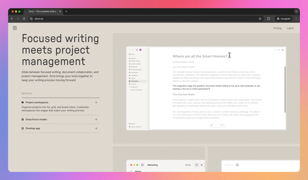The width and height of the screenshot is (308, 180).
Task: Select the Newsletter workspace
Action: [138, 81]
